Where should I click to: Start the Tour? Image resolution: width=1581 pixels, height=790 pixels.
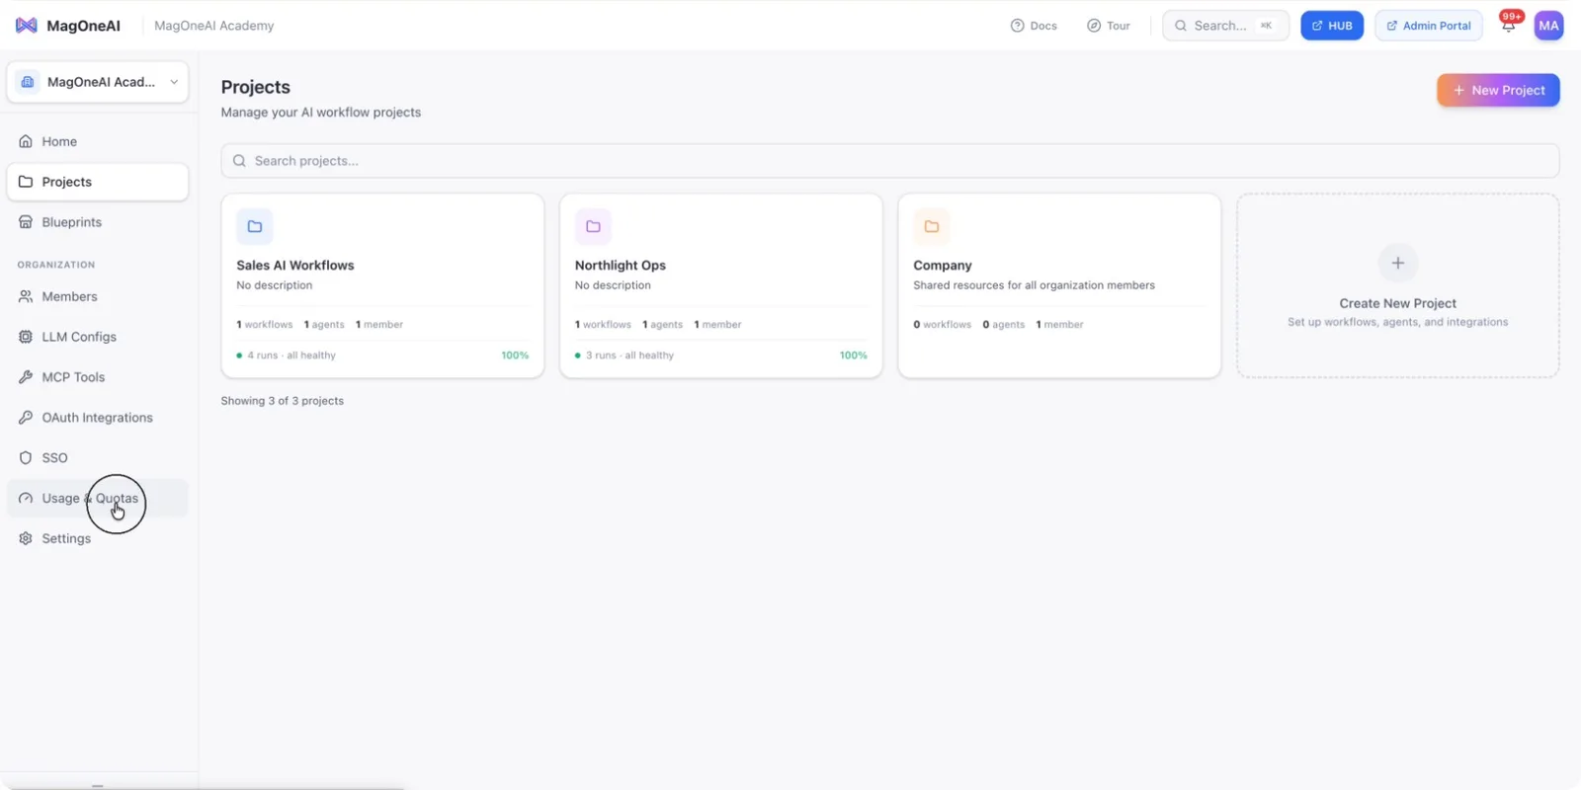coord(1109,26)
